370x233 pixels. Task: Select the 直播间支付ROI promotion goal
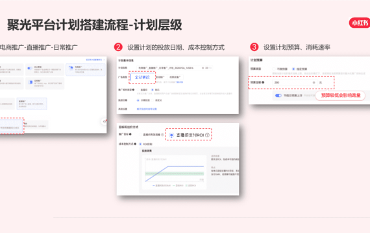click(171, 135)
